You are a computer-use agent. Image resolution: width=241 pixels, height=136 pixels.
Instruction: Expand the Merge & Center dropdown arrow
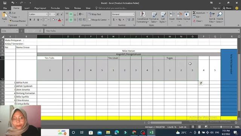(x=109, y=20)
